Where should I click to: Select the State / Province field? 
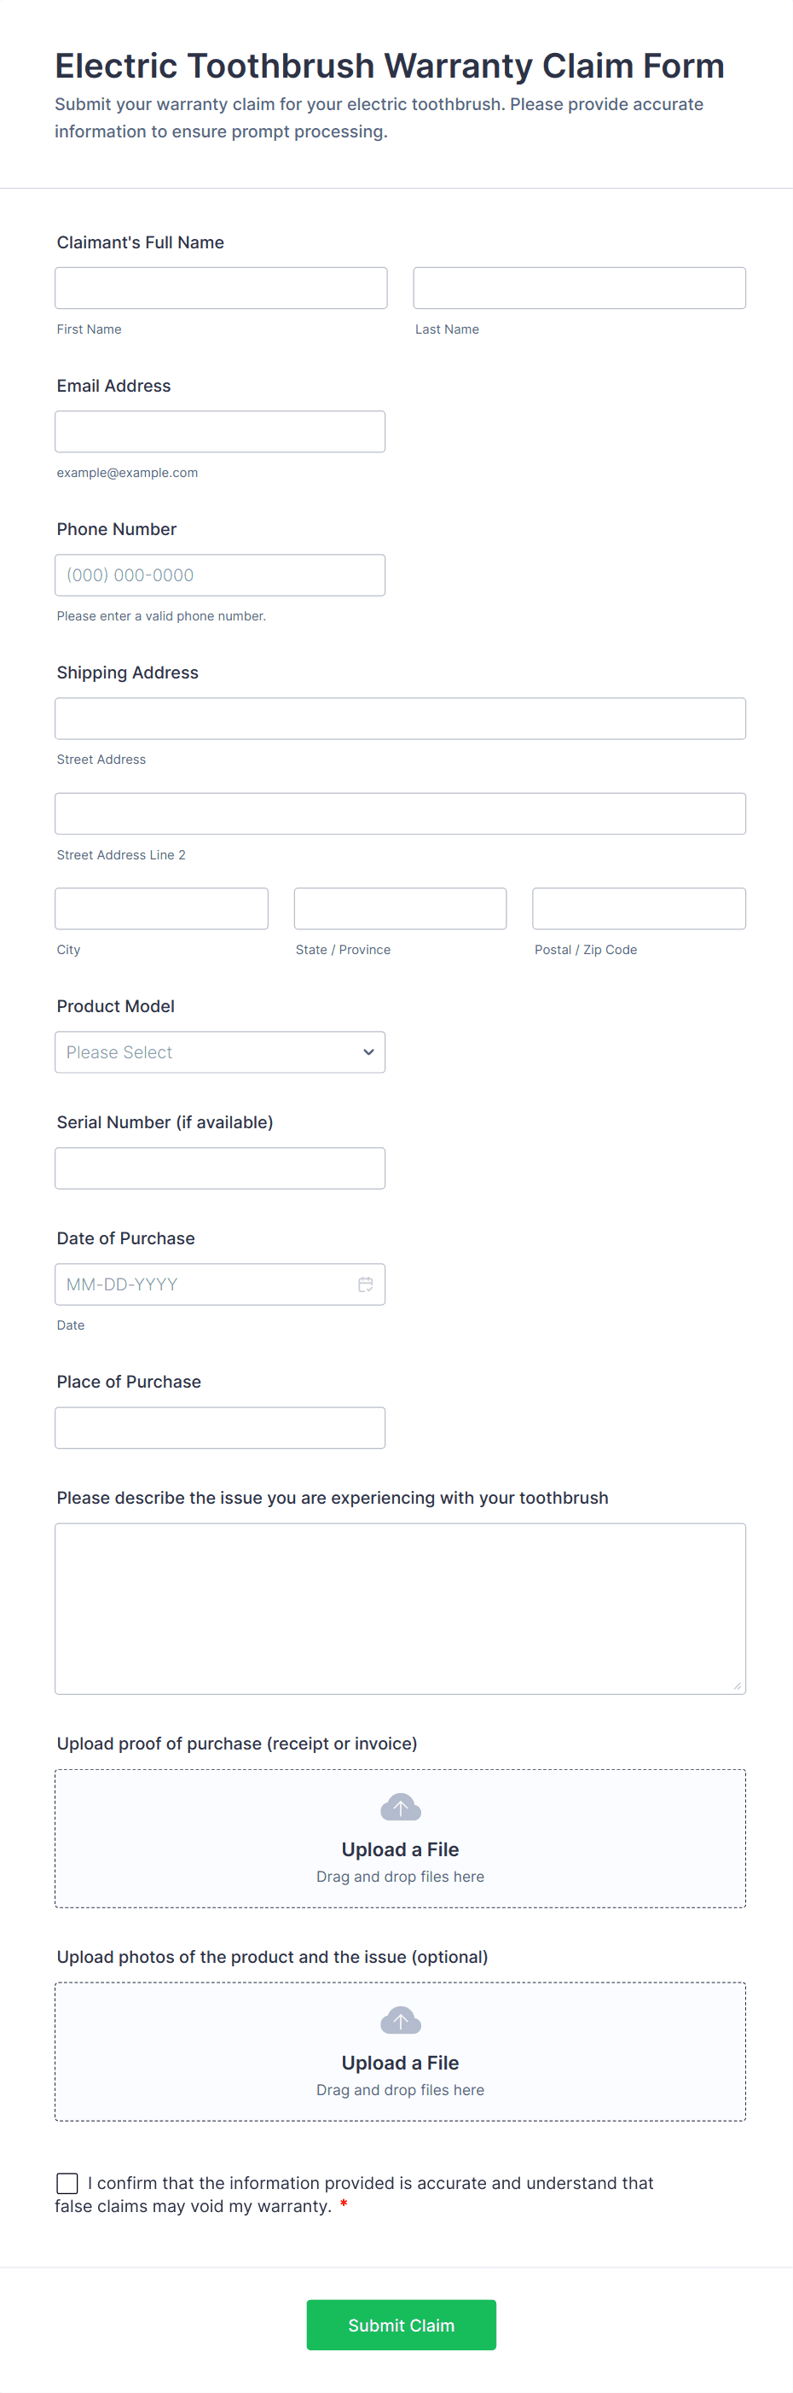point(400,909)
